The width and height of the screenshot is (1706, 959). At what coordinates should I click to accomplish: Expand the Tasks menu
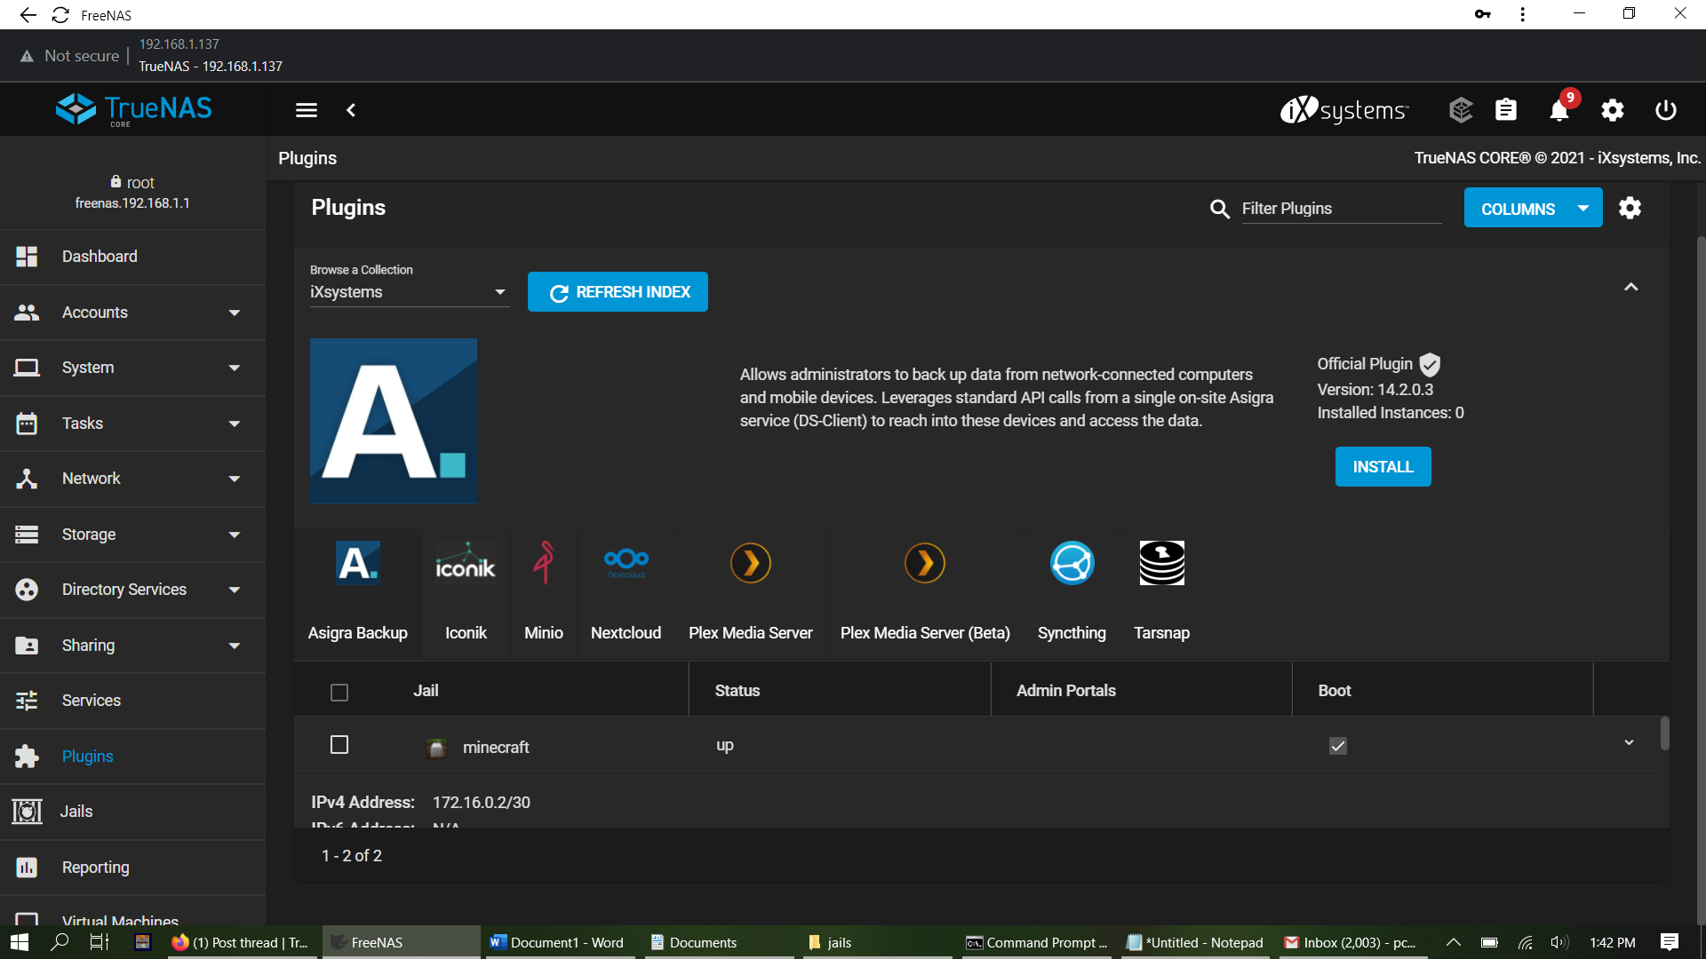coord(133,424)
